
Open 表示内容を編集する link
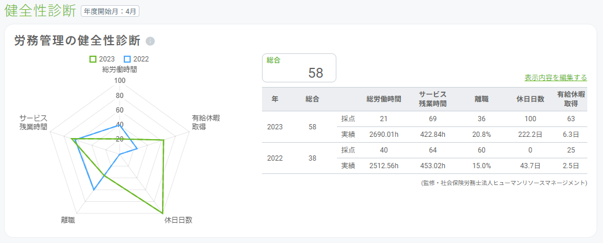(x=555, y=78)
